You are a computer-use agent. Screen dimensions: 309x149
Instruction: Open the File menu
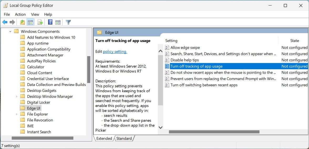7,14
